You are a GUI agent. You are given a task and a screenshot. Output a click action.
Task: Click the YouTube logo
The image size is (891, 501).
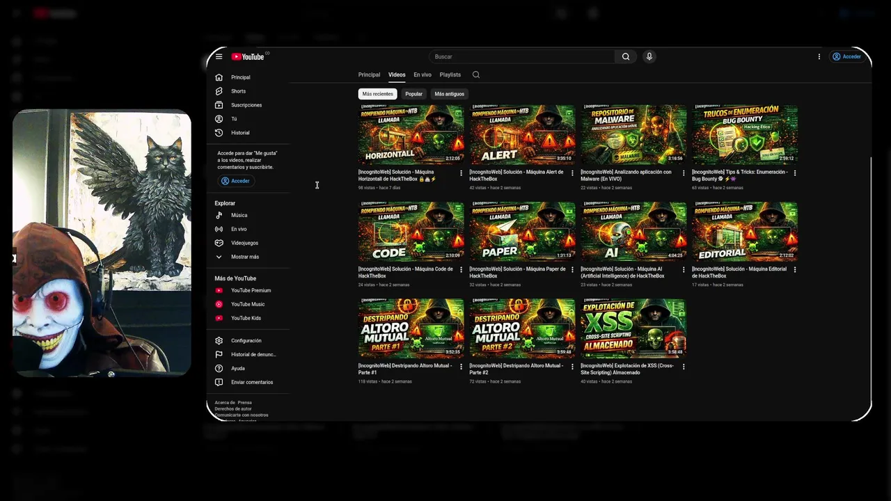coord(248,57)
